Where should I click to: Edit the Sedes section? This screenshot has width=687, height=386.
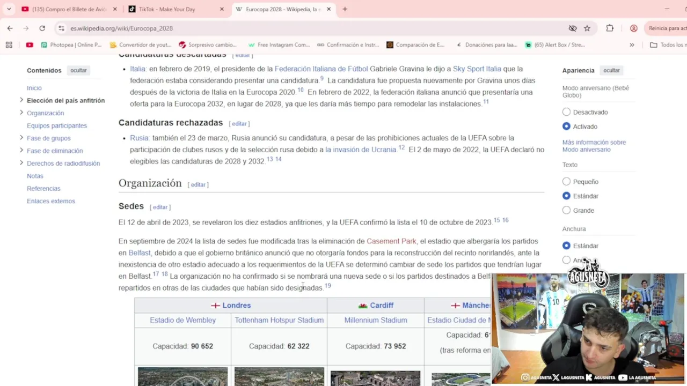(x=160, y=207)
